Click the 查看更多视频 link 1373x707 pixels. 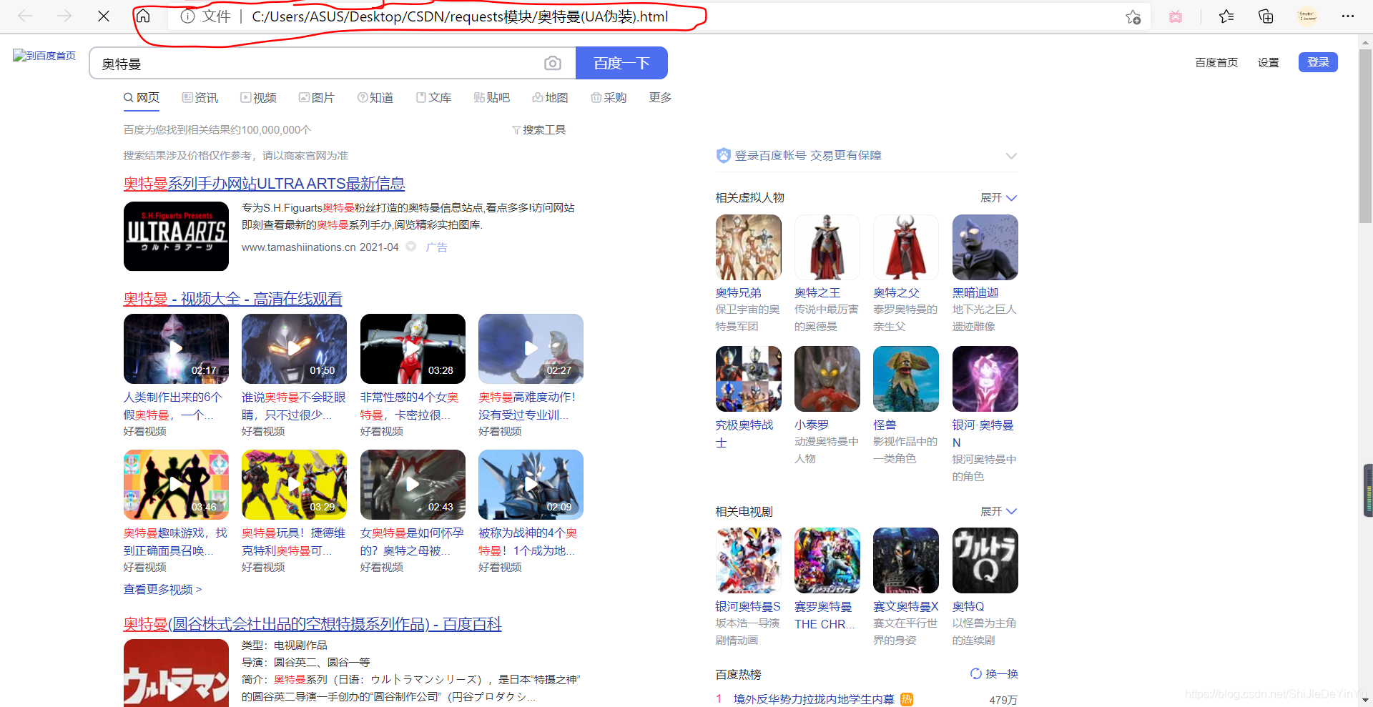(162, 589)
